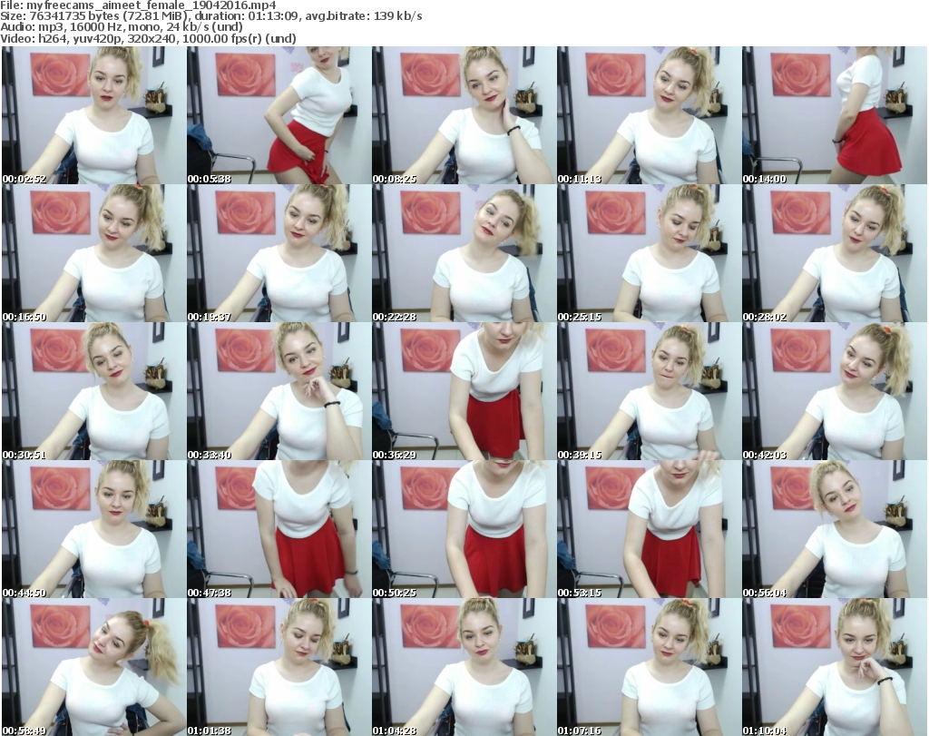Click the thumbnail frame stamped 00:56:04

pos(835,529)
